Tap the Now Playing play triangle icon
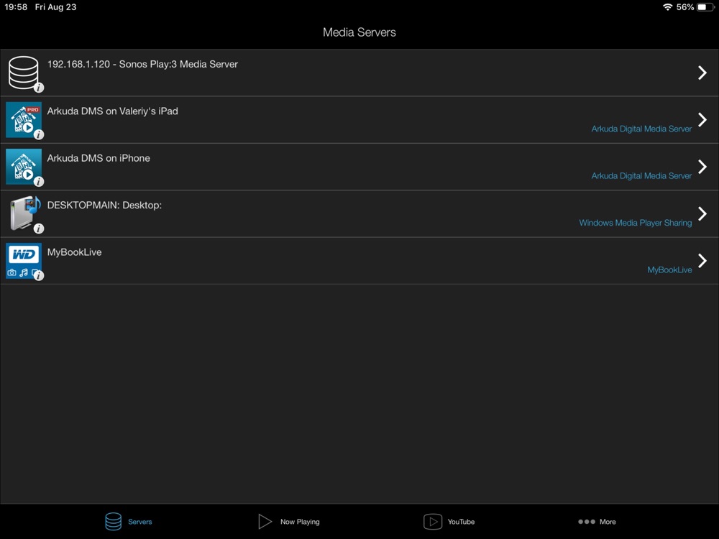 [x=265, y=522]
